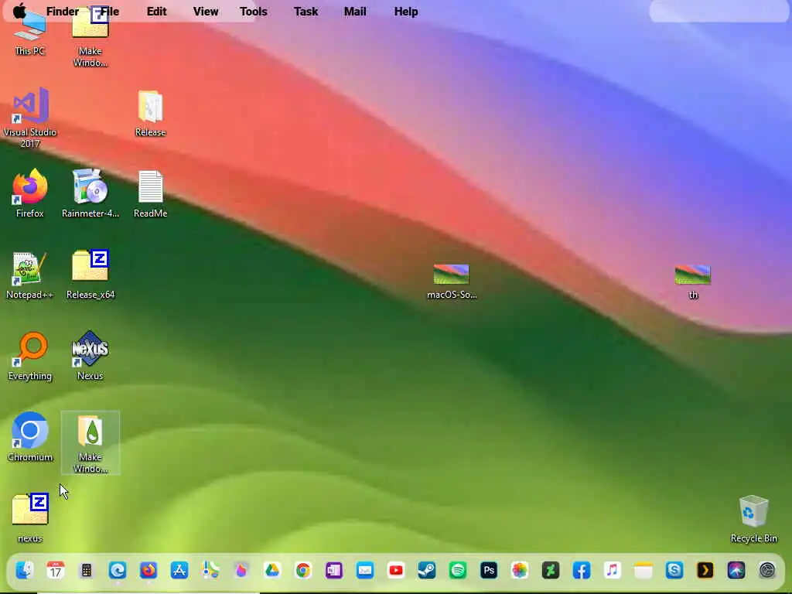Open the yellow Notes dock icon

pos(643,570)
